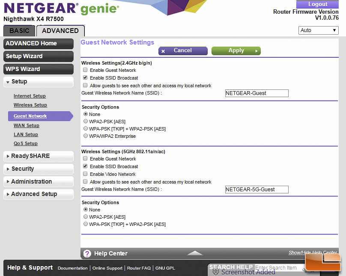This screenshot has width=346, height=276.
Task: Expand the Security sidebar section
Action: point(39,169)
